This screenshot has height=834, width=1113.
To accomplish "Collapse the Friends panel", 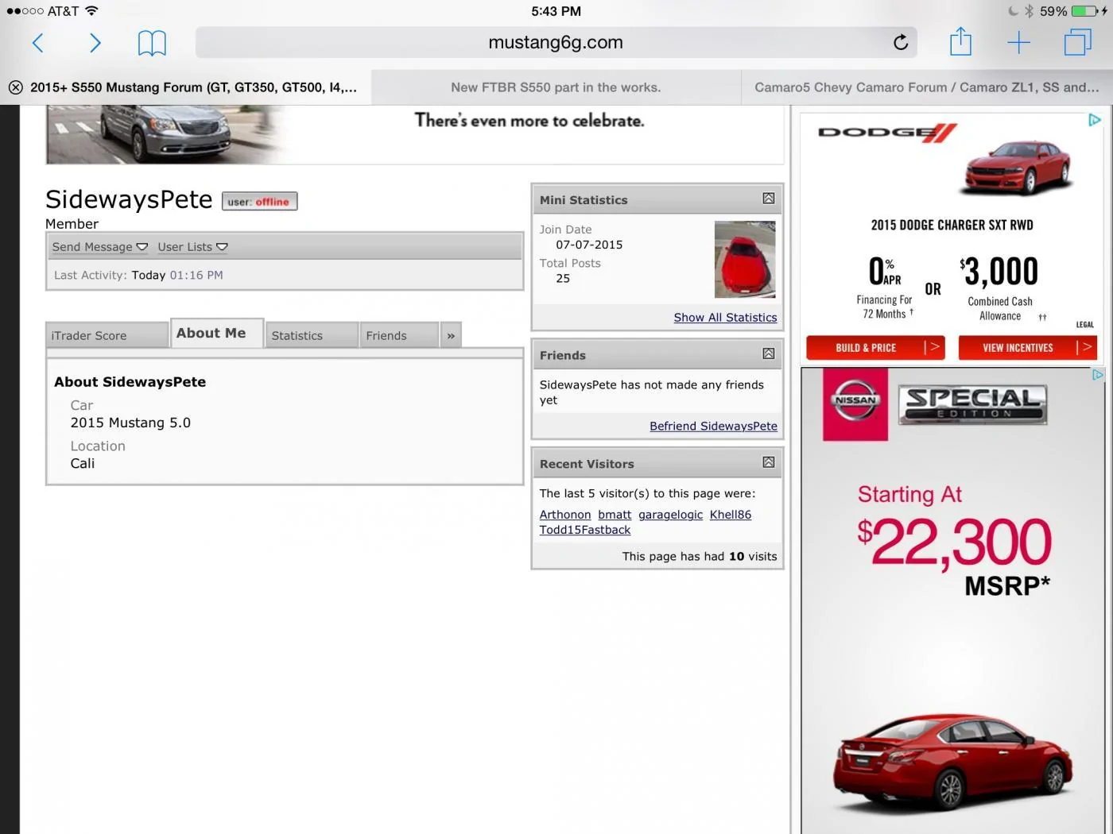I will click(x=769, y=353).
